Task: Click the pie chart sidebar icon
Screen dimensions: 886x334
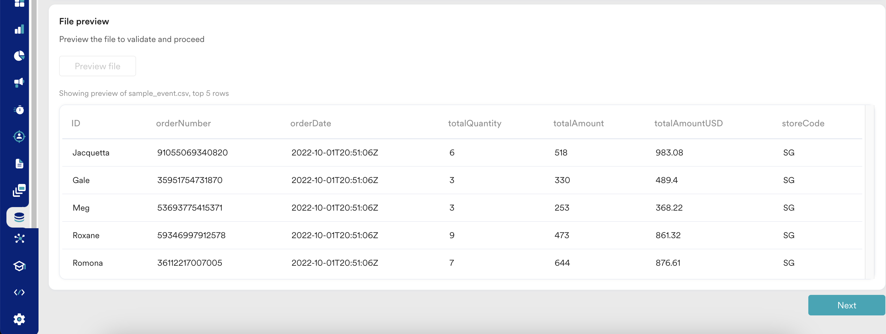Action: (19, 55)
